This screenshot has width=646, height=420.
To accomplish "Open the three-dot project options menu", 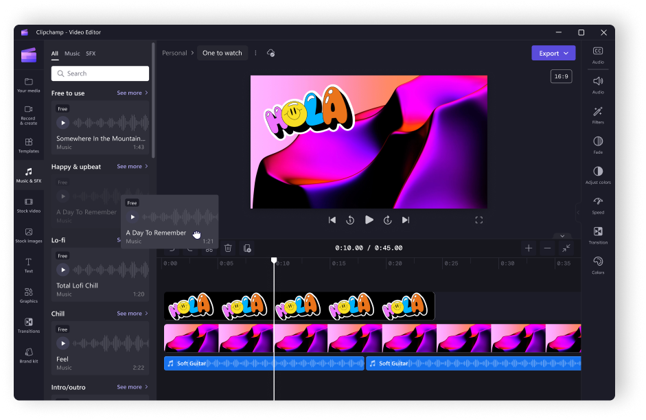I will click(x=255, y=53).
